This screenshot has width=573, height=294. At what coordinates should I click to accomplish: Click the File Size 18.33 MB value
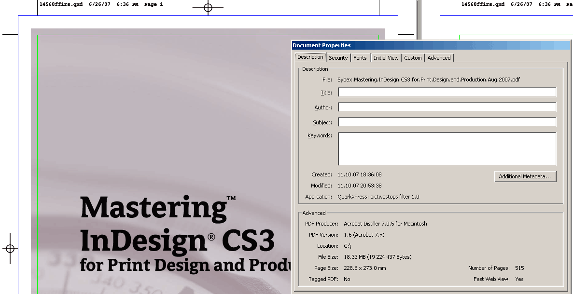(377, 257)
